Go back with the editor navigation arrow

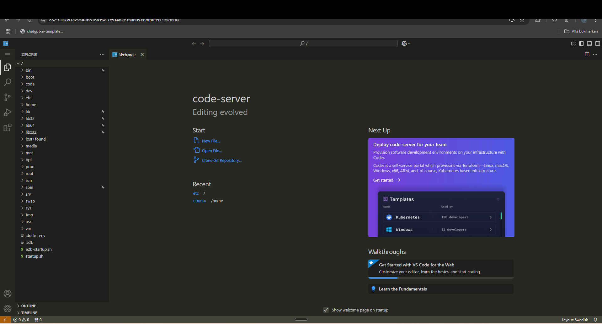coord(194,44)
